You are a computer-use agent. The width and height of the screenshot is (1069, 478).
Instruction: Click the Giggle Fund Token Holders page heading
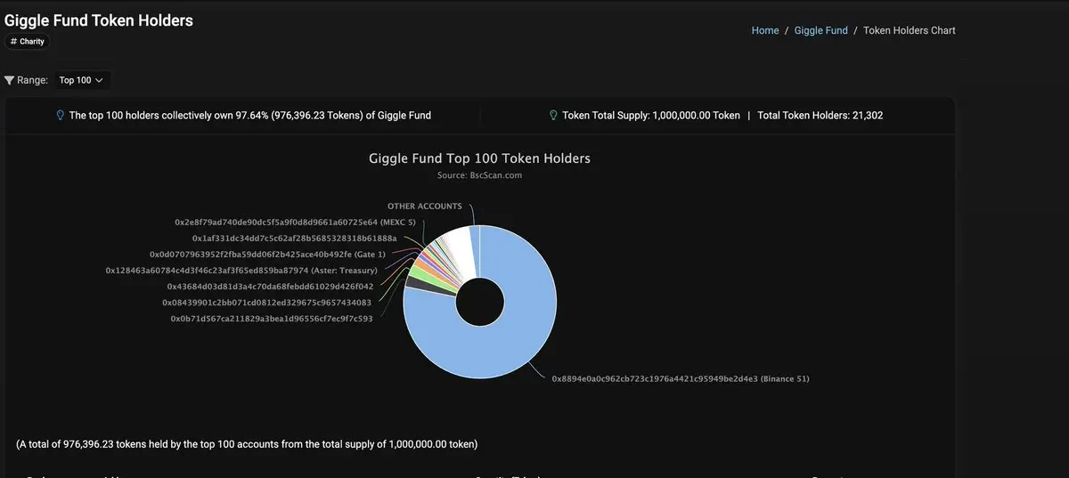coord(99,20)
